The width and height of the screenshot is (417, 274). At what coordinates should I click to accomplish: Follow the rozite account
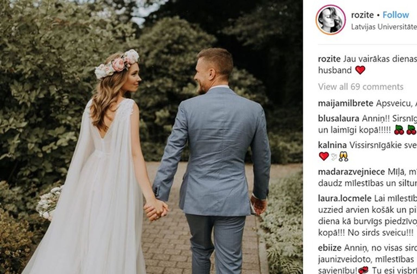(396, 15)
